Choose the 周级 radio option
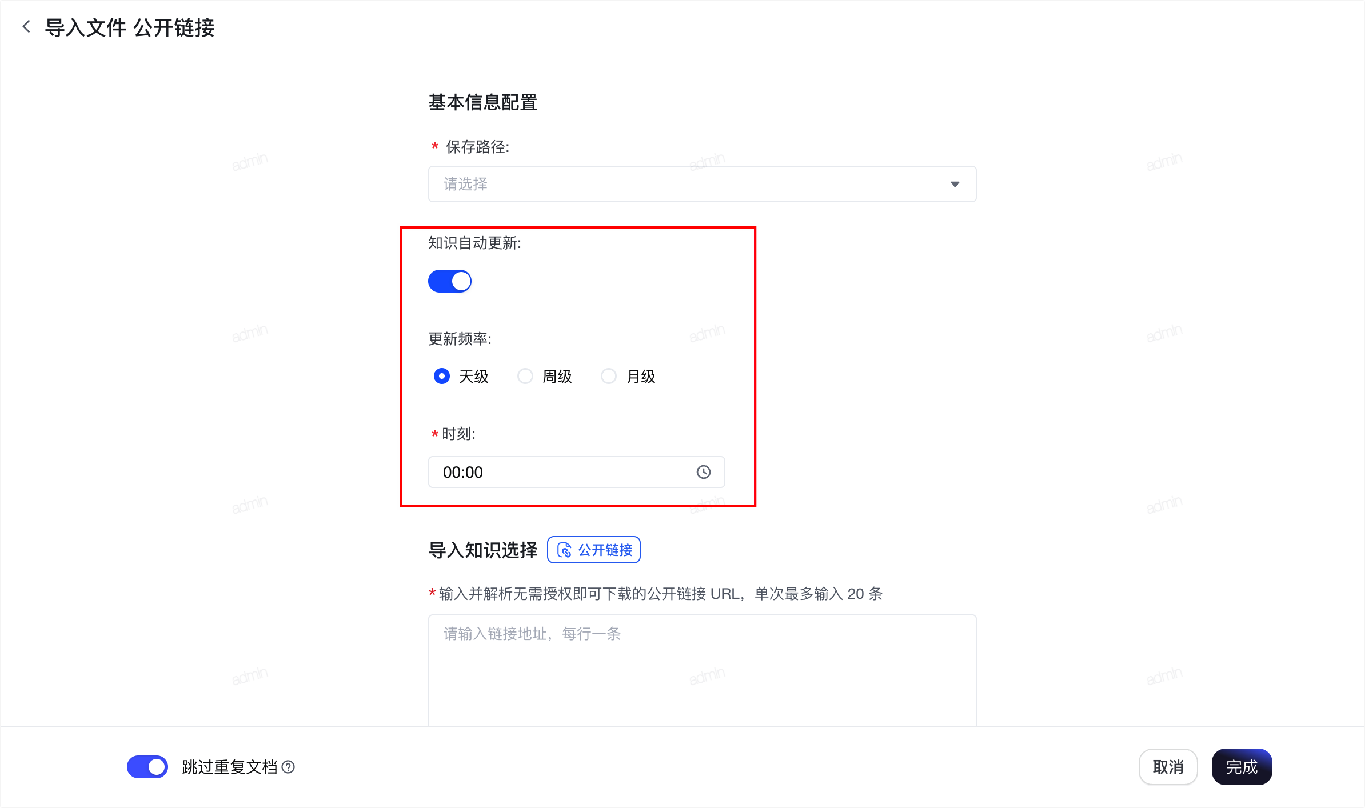 (x=525, y=376)
